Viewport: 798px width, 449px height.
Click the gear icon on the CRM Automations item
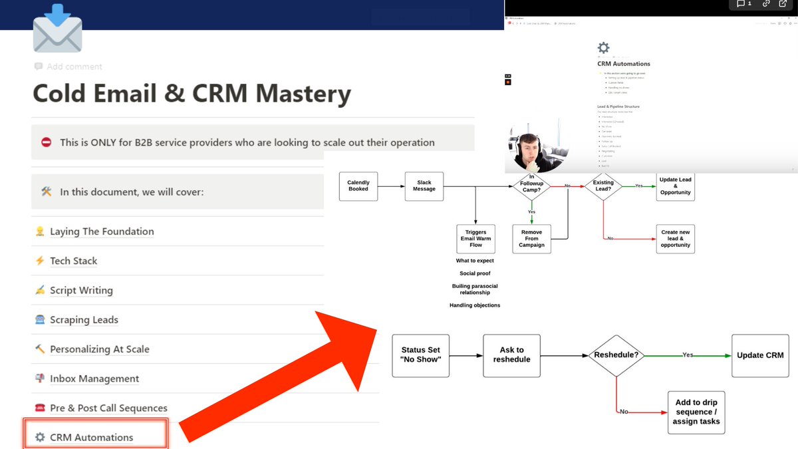[39, 437]
